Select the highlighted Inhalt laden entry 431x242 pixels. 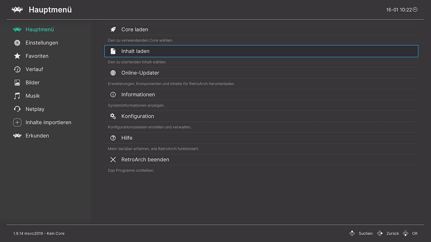coord(261,51)
